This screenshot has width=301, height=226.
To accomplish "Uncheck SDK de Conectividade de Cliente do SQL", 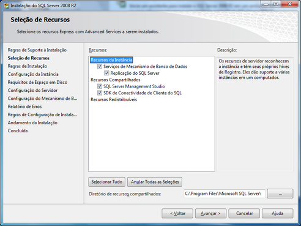I will coord(100,93).
